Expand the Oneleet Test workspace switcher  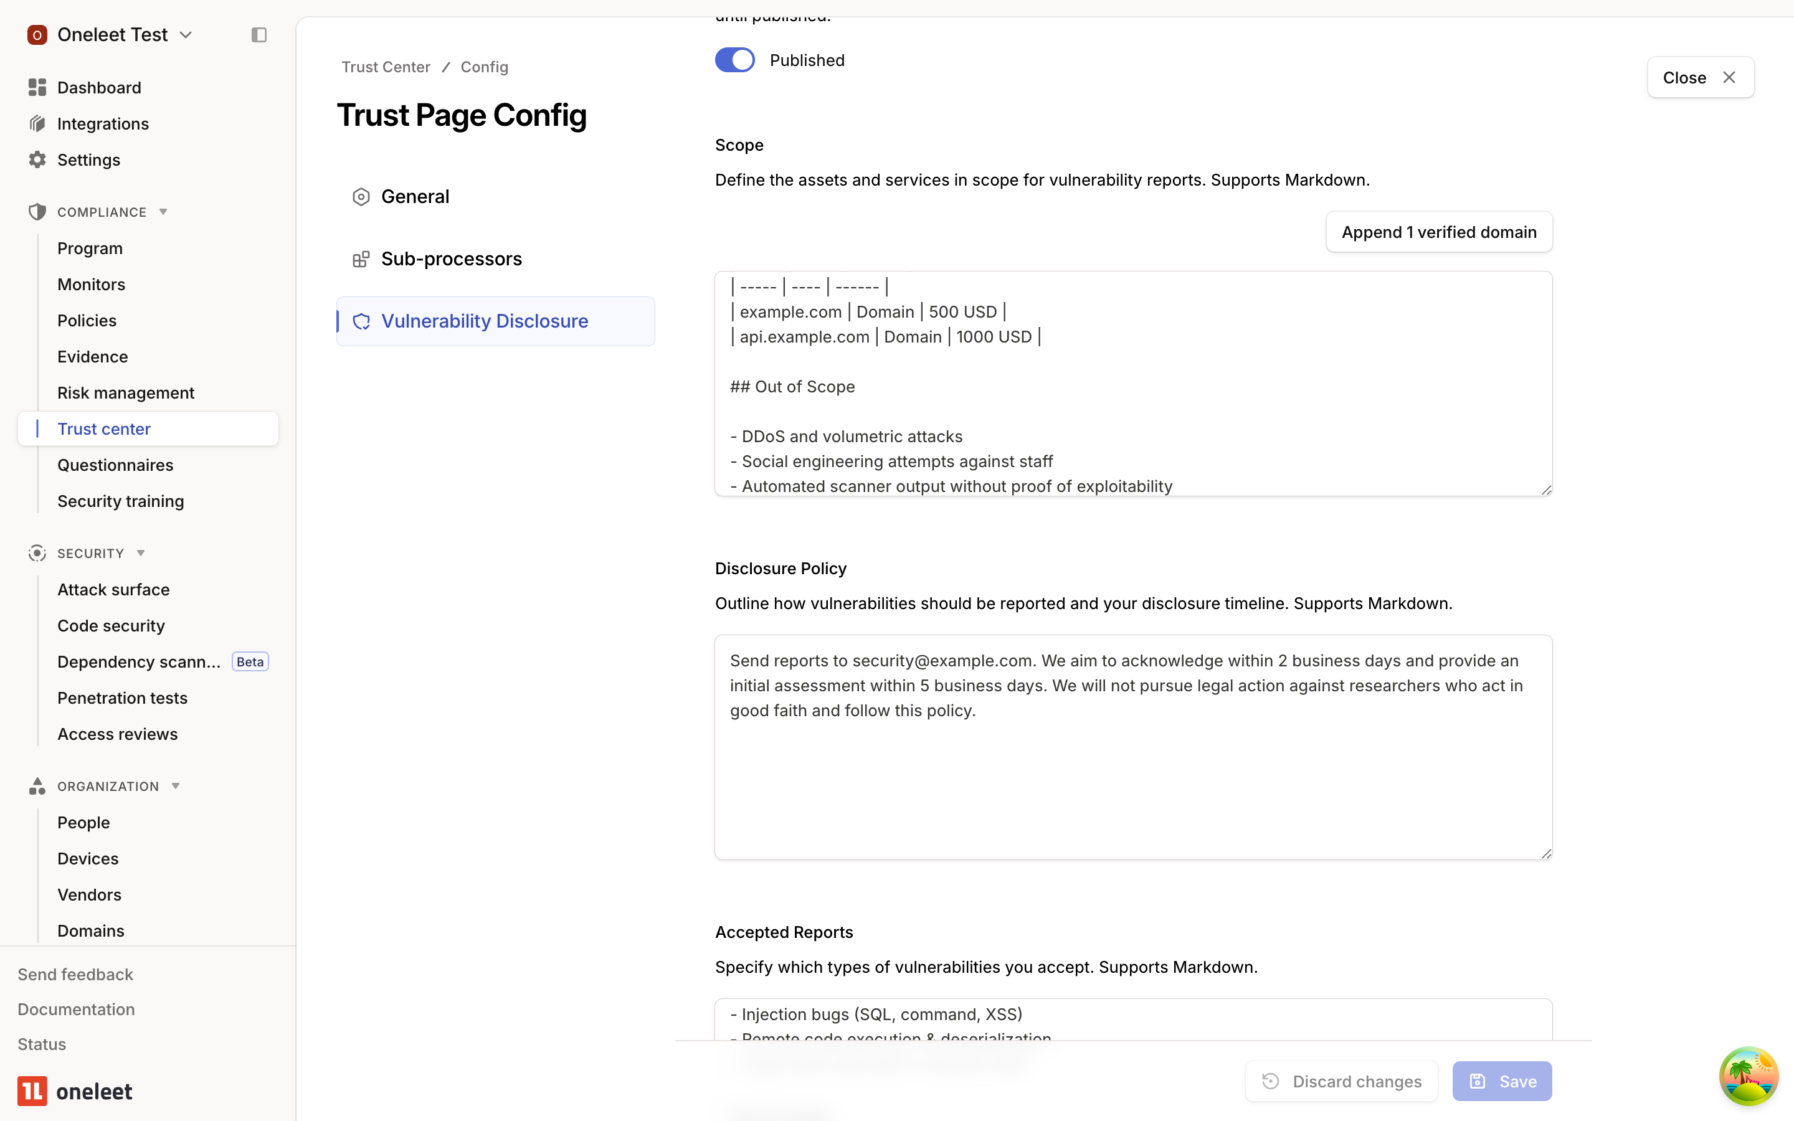[186, 34]
